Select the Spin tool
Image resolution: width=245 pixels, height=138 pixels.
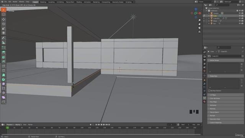[3, 80]
